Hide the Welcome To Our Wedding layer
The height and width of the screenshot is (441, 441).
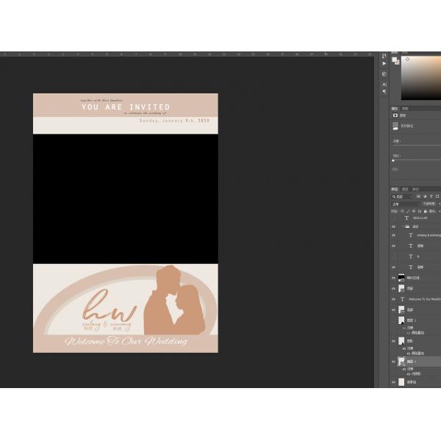(x=393, y=299)
